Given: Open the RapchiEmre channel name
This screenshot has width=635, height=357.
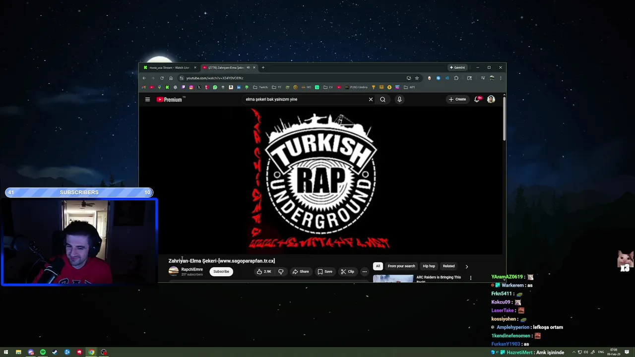Looking at the screenshot, I should point(192,270).
